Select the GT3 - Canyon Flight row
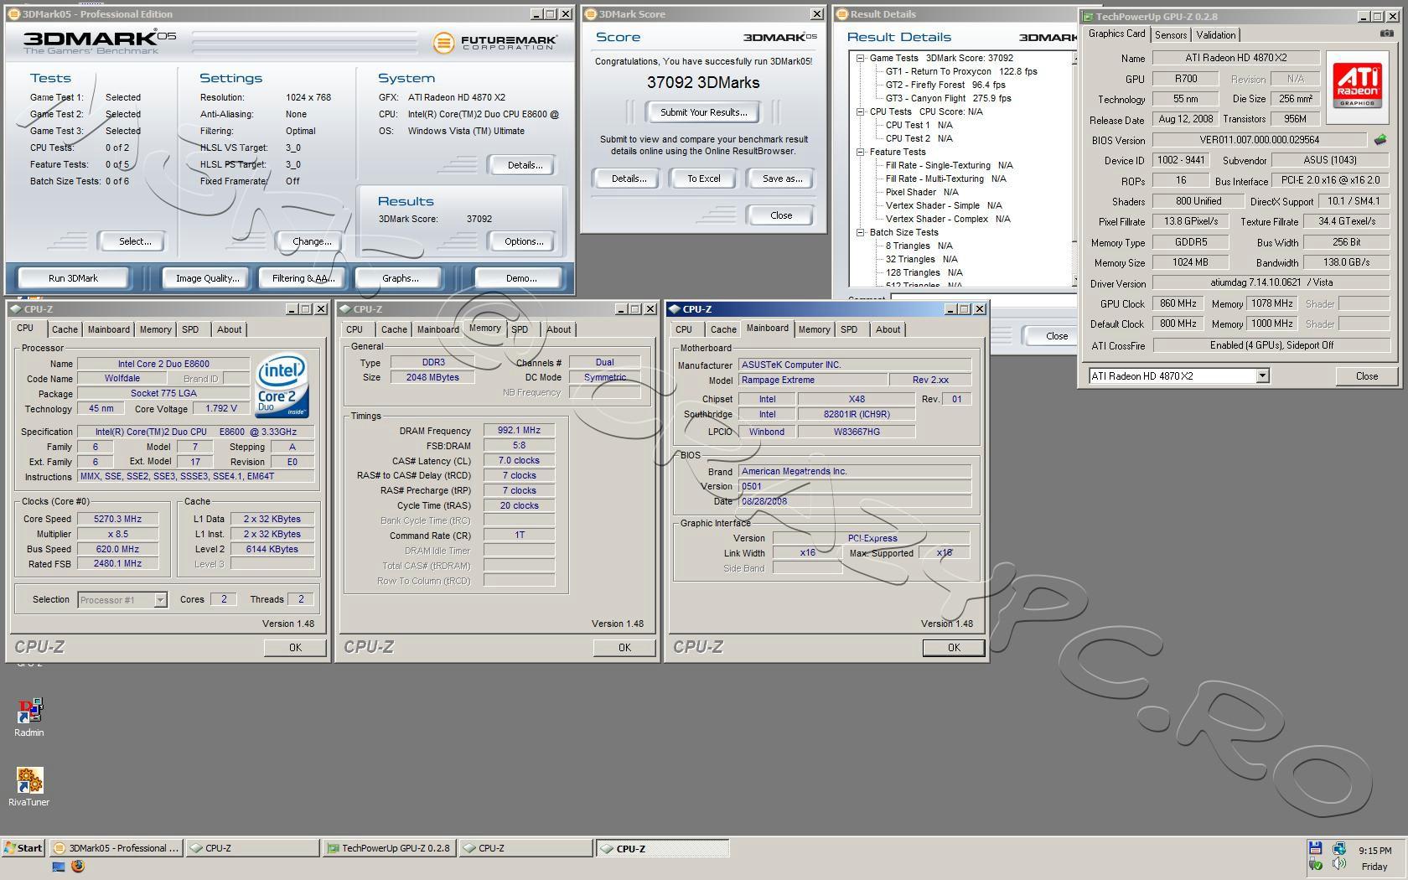 pos(948,98)
